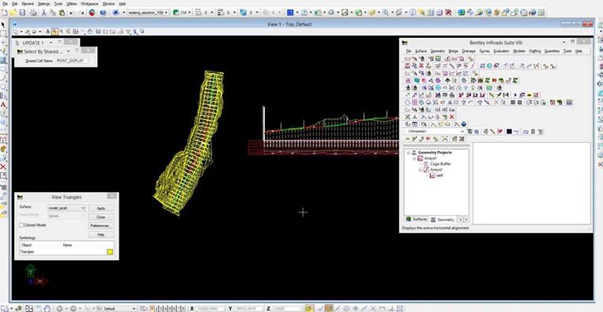603x312 pixels.
Task: Click the Element Selection arrow tool
Action: click(3, 24)
